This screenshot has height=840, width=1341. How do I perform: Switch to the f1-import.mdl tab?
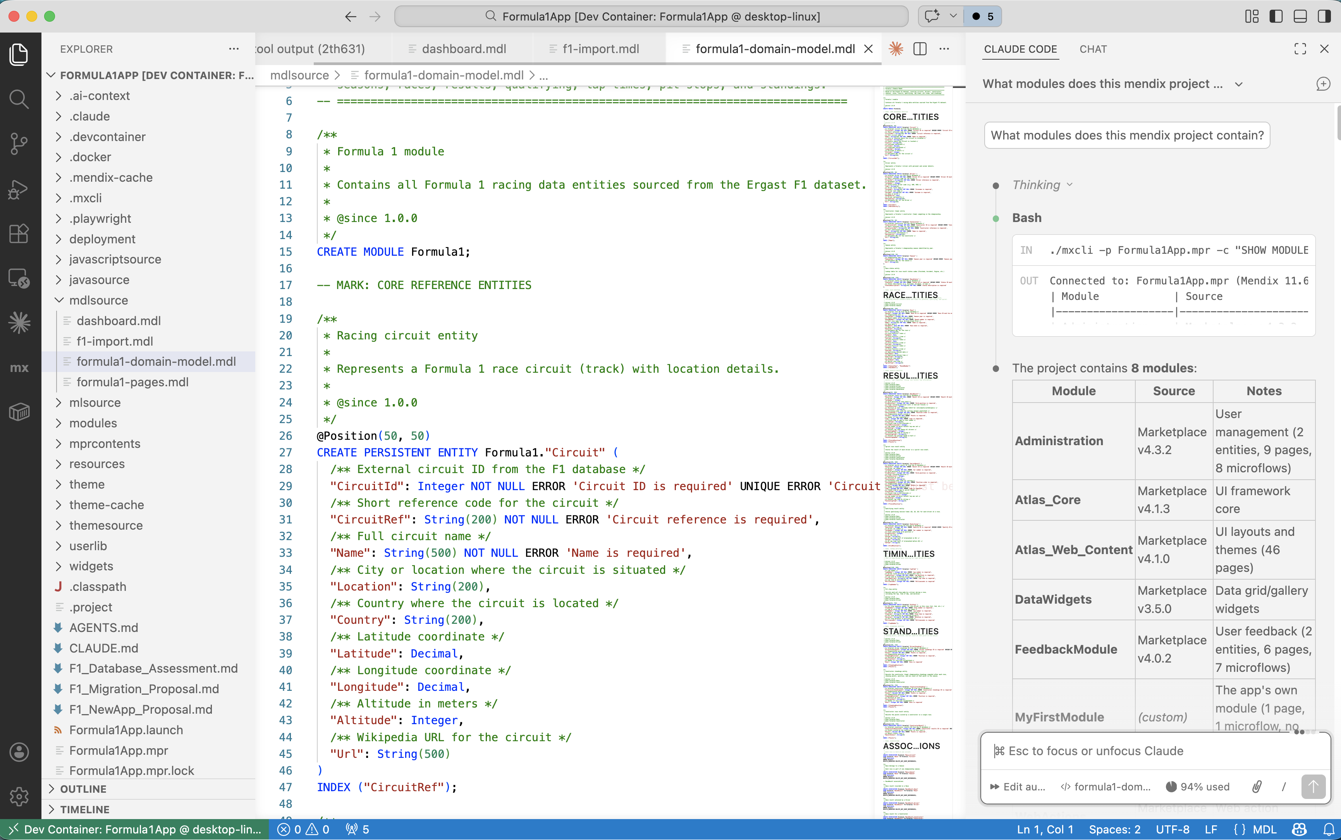600,49
